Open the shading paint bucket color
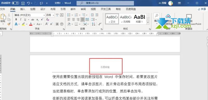208x100 pixels. click(69, 24)
